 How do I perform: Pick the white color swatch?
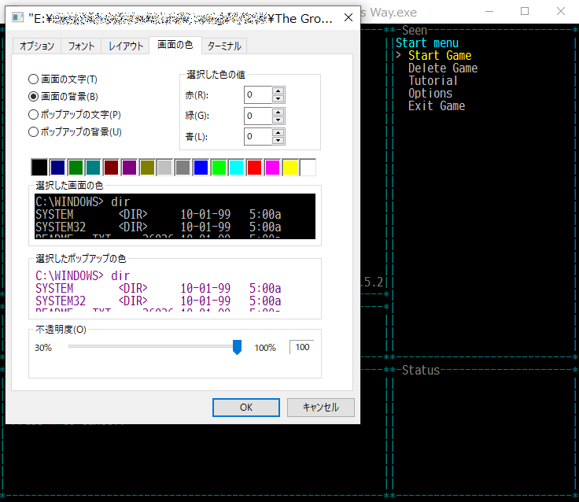[308, 168]
